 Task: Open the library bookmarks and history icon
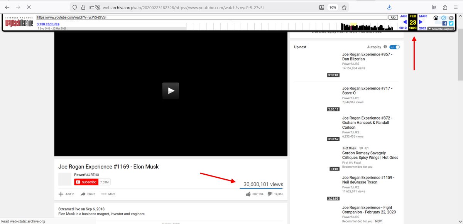434,7
